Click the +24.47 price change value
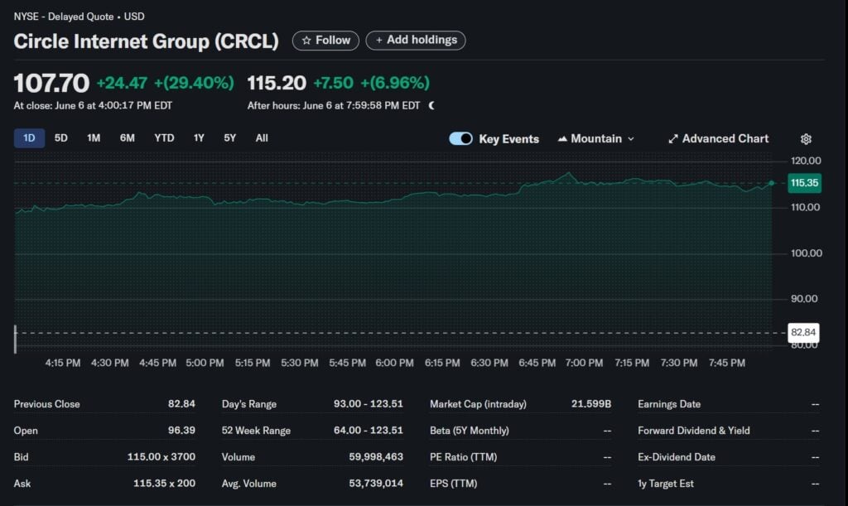Viewport: 848px width, 506px height. pyautogui.click(x=122, y=84)
